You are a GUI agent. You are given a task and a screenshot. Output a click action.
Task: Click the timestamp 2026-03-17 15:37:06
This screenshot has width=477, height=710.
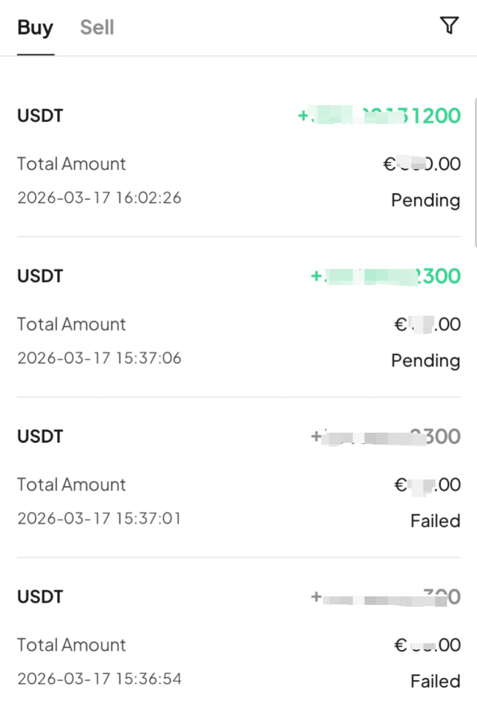click(x=99, y=358)
